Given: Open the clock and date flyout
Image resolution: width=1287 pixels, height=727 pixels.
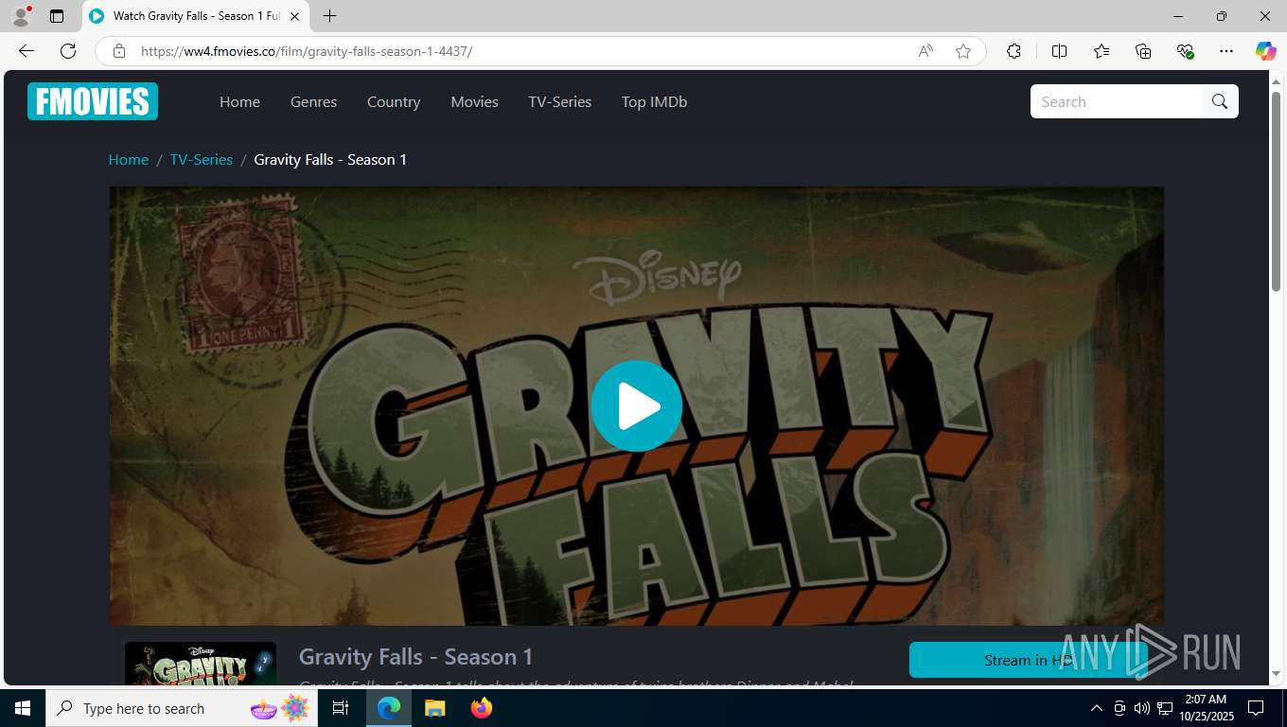Looking at the screenshot, I should coord(1206,708).
